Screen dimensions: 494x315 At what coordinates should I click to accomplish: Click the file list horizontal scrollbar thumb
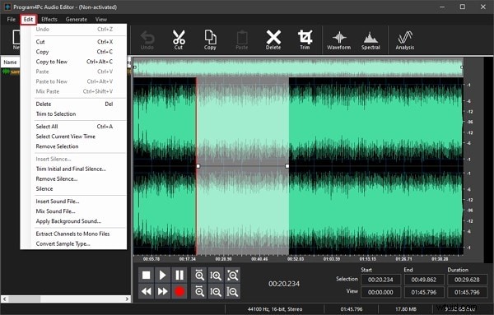24,299
